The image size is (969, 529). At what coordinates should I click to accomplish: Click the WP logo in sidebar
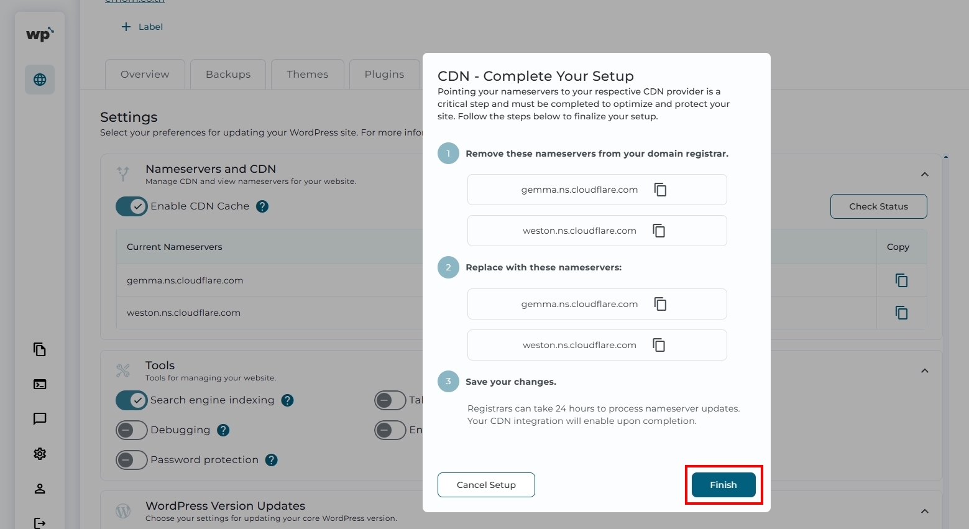[40, 34]
